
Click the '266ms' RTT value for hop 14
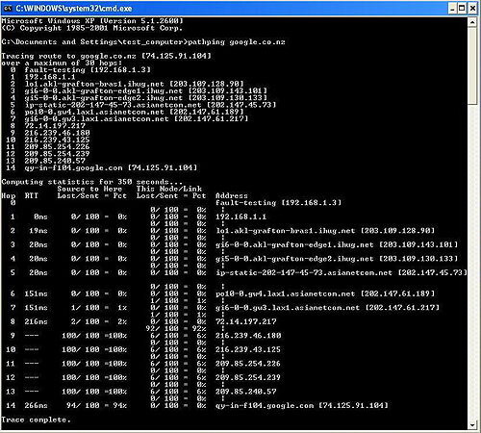(x=36, y=405)
